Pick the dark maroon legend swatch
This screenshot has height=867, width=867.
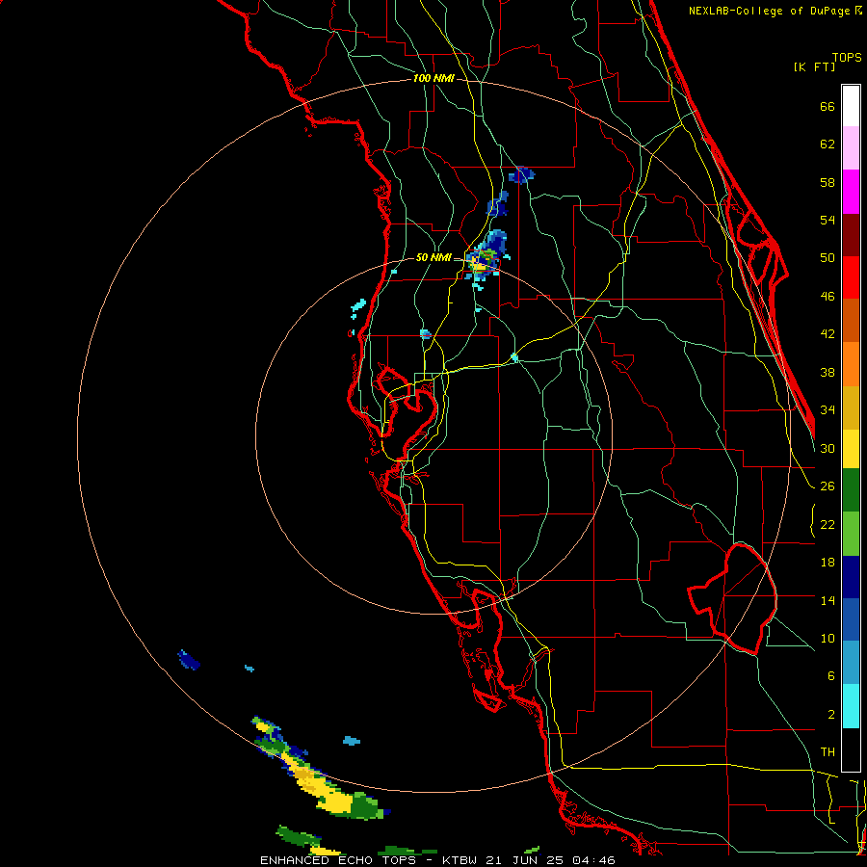tap(851, 235)
